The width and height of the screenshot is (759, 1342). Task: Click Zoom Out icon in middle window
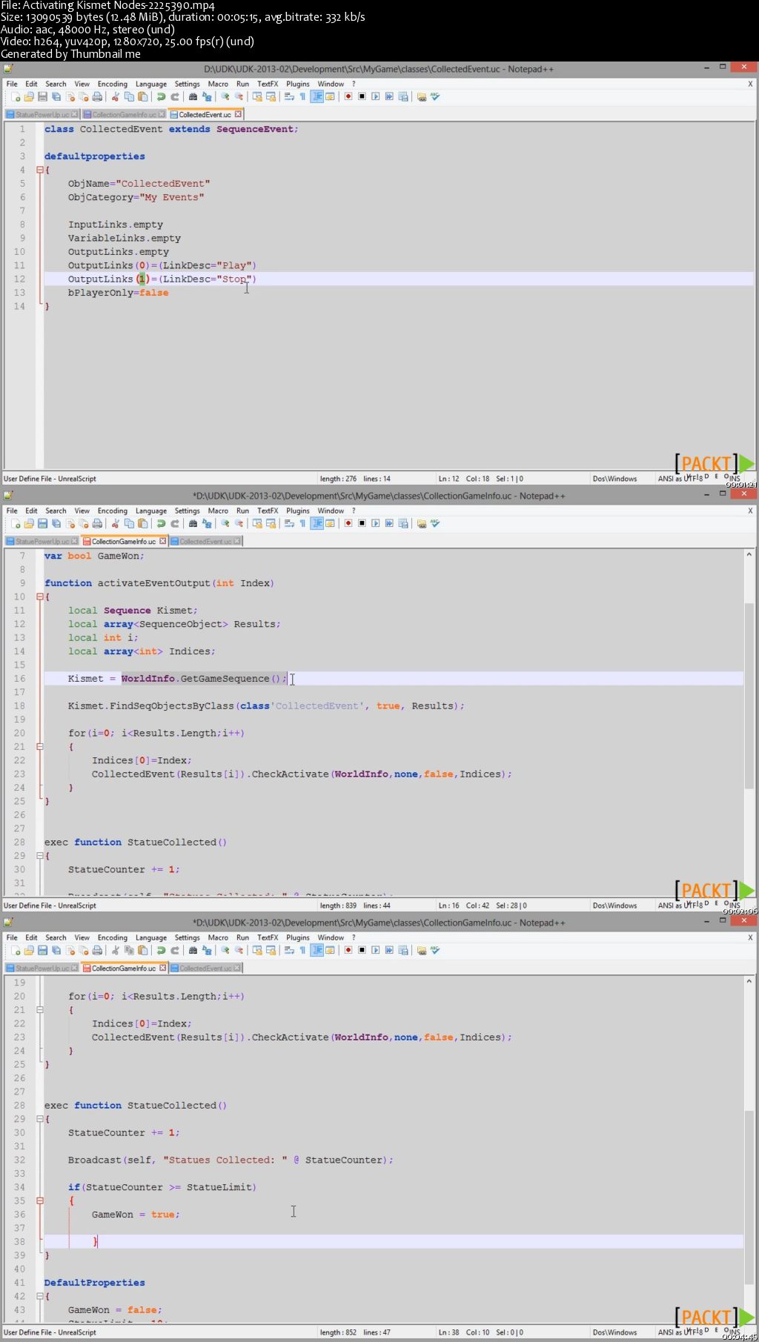point(239,524)
